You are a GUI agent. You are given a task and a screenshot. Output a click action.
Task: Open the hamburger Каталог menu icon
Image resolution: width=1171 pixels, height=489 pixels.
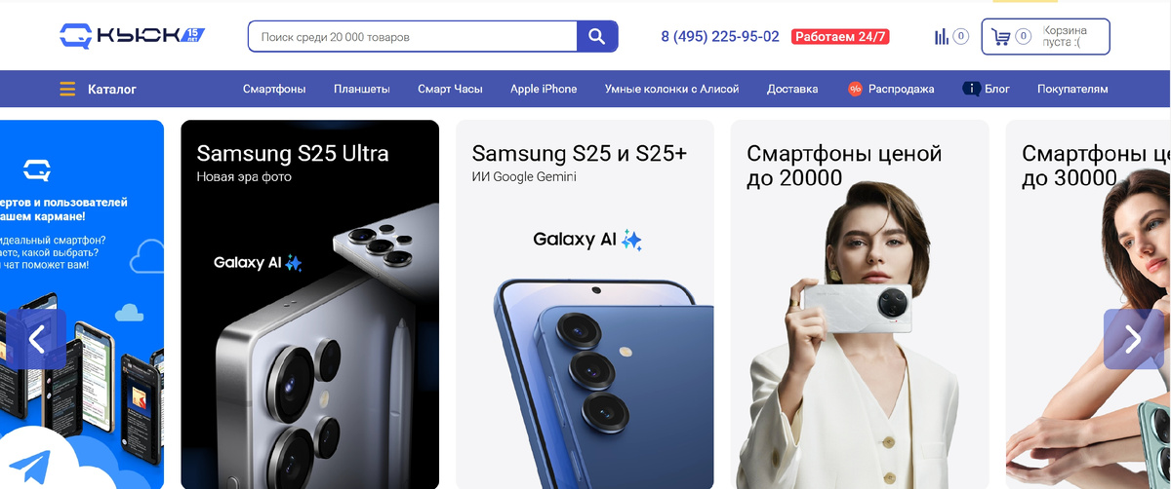pyautogui.click(x=67, y=90)
